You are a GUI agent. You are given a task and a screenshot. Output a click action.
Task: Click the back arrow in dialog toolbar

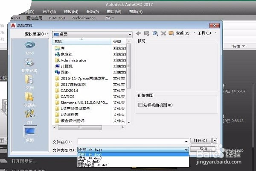point(139,33)
